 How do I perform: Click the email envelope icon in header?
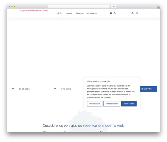(x=111, y=13)
